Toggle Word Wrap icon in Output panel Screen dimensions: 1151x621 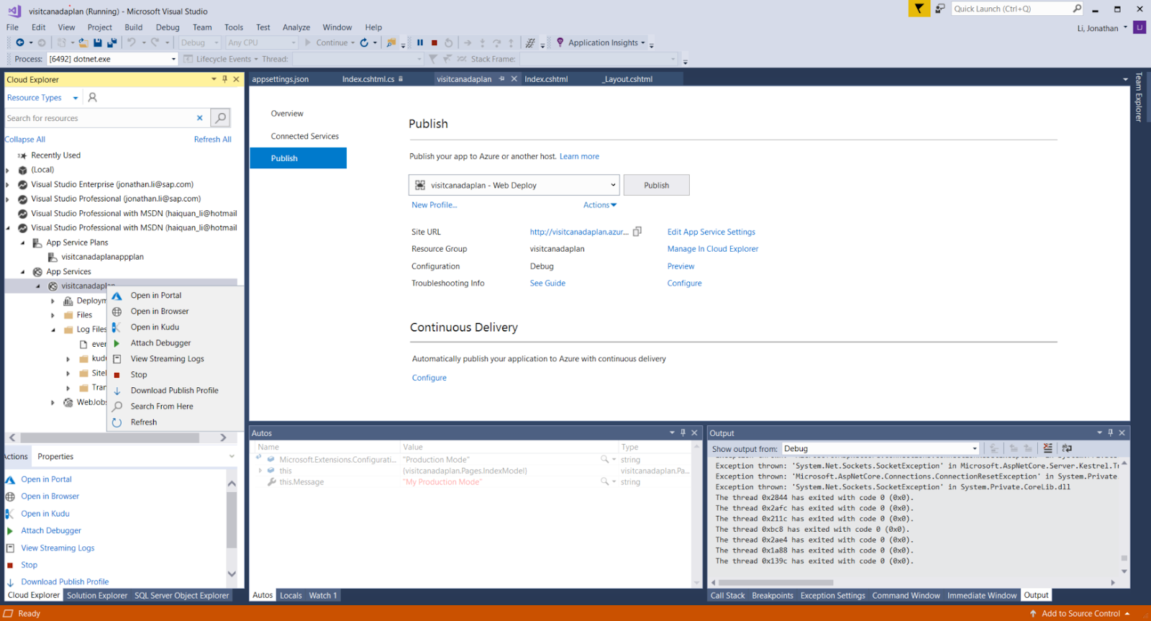pos(1067,448)
